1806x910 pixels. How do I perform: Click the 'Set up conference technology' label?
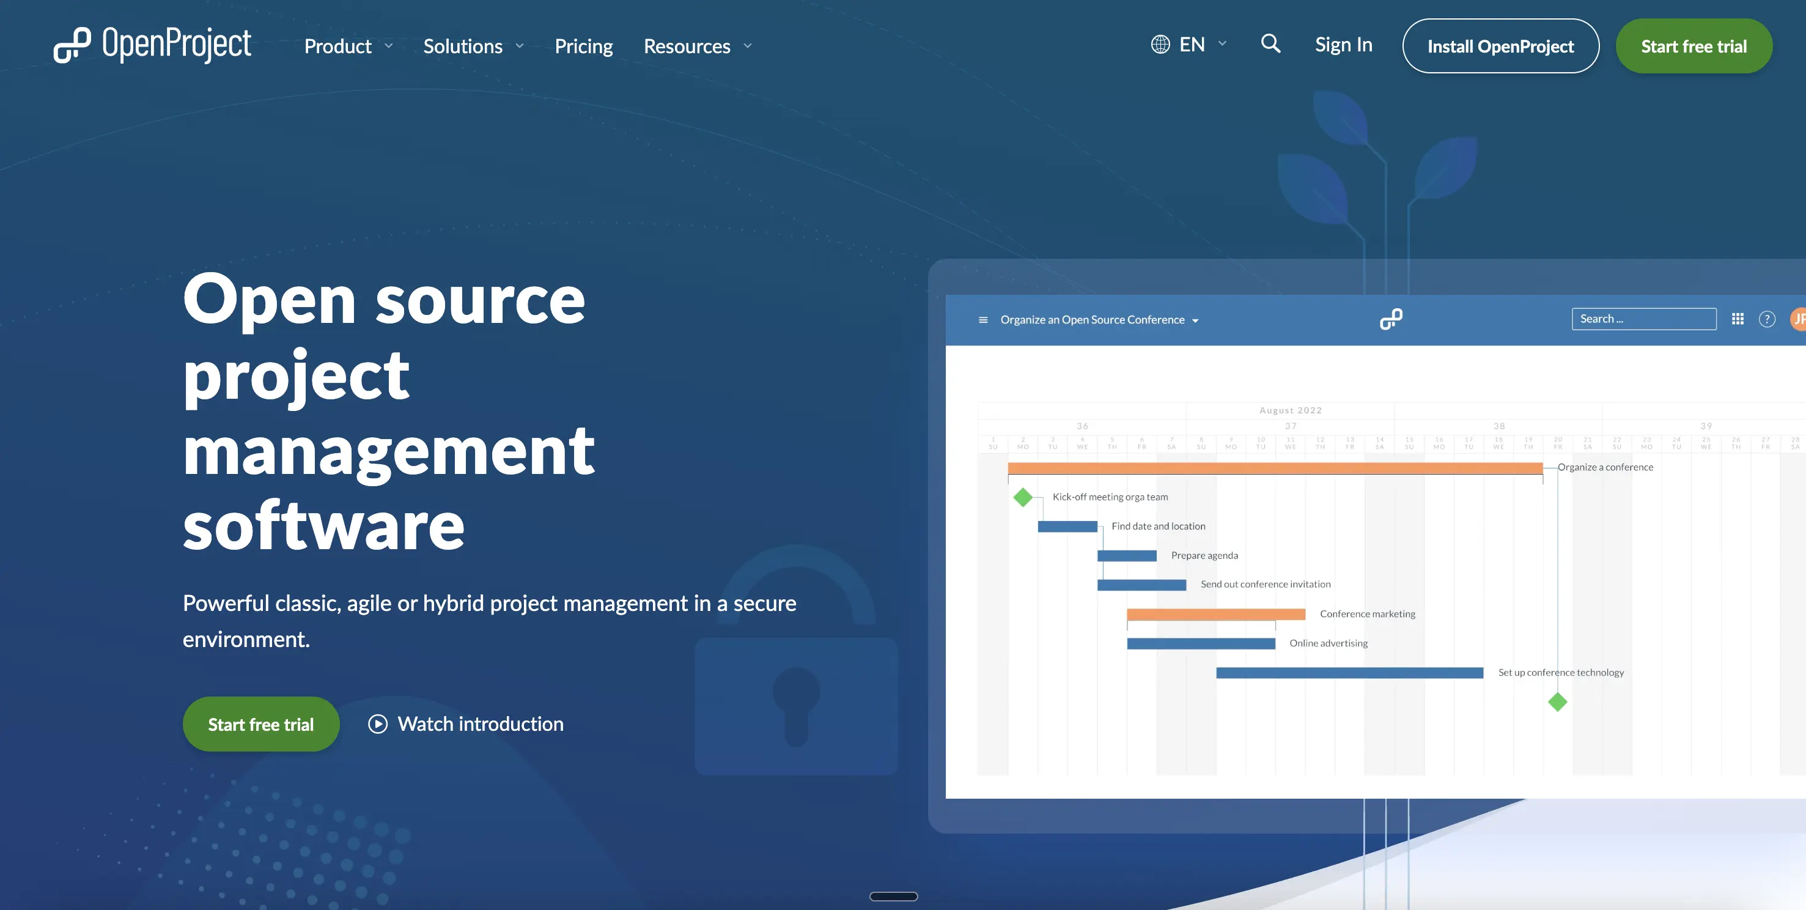click(x=1561, y=673)
